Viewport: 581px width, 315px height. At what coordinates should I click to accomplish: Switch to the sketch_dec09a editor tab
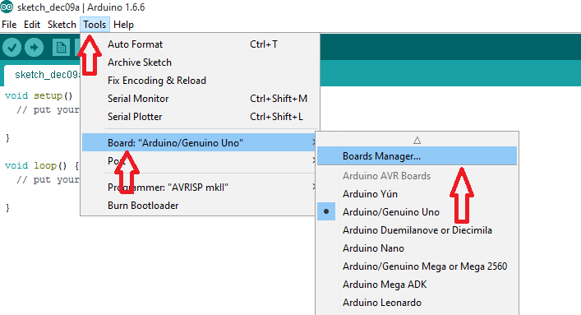[42, 76]
